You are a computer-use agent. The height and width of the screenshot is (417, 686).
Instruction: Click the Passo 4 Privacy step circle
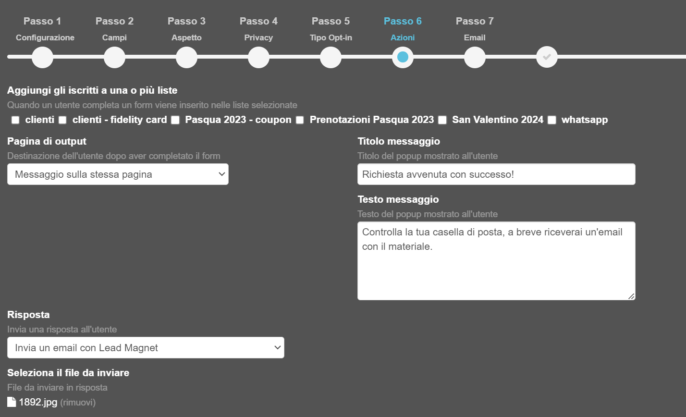click(258, 57)
